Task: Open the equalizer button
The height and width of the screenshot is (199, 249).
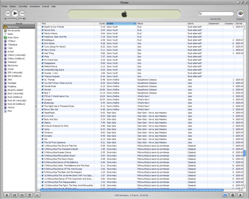Action: pyautogui.click(x=225, y=195)
